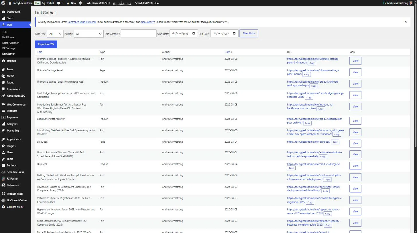Open the New content menu in admin bar
The image size is (417, 233).
click(x=71, y=3)
